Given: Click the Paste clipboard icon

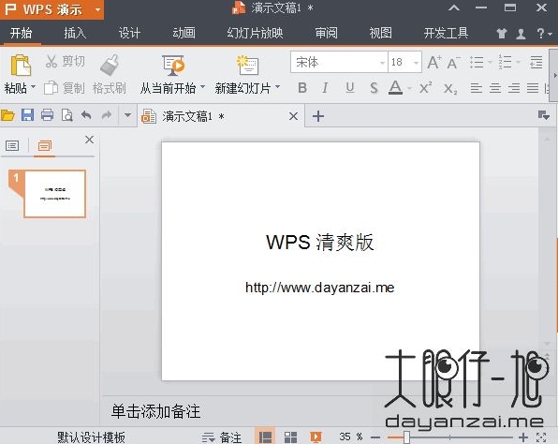Looking at the screenshot, I should pyautogui.click(x=21, y=66).
